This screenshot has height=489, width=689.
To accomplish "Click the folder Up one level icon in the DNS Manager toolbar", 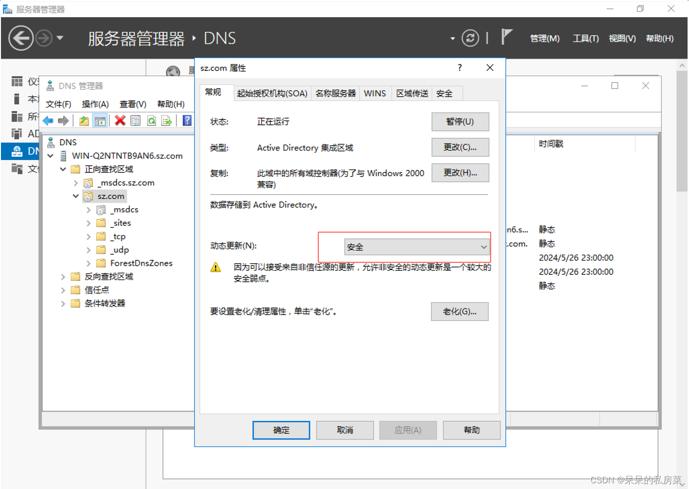I will [x=84, y=121].
